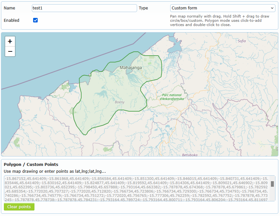Viewport: 280px width, 216px height.
Task: Click the Name field containing test1
Action: [x=84, y=8]
